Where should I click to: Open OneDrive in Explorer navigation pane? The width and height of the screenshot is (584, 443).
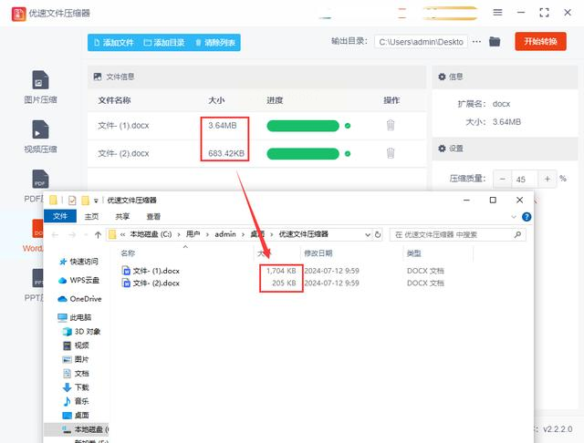coord(79,299)
